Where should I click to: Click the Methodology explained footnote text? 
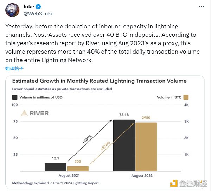pyautogui.click(x=56, y=183)
